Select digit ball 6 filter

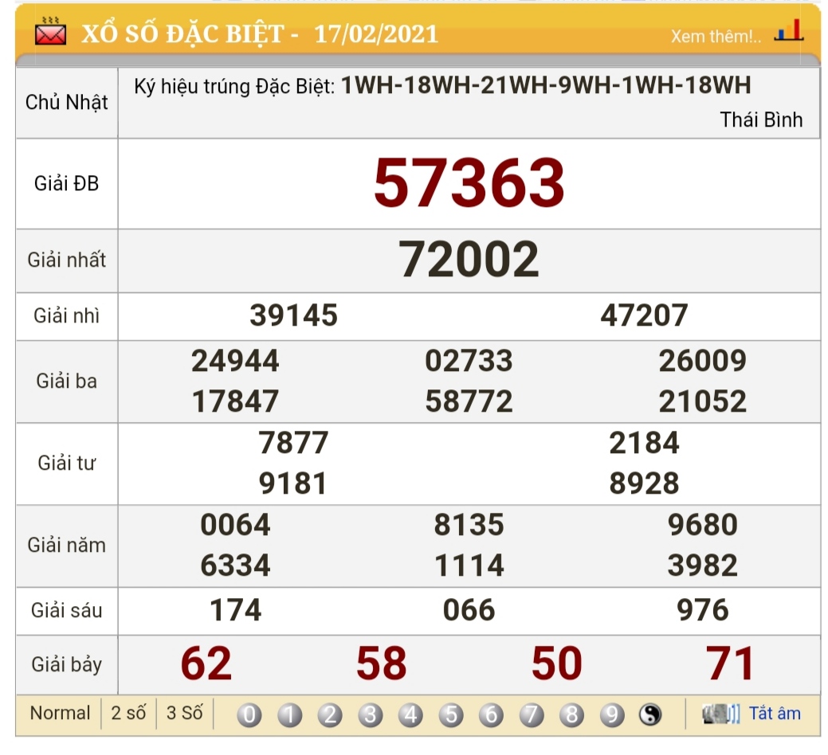[491, 715]
